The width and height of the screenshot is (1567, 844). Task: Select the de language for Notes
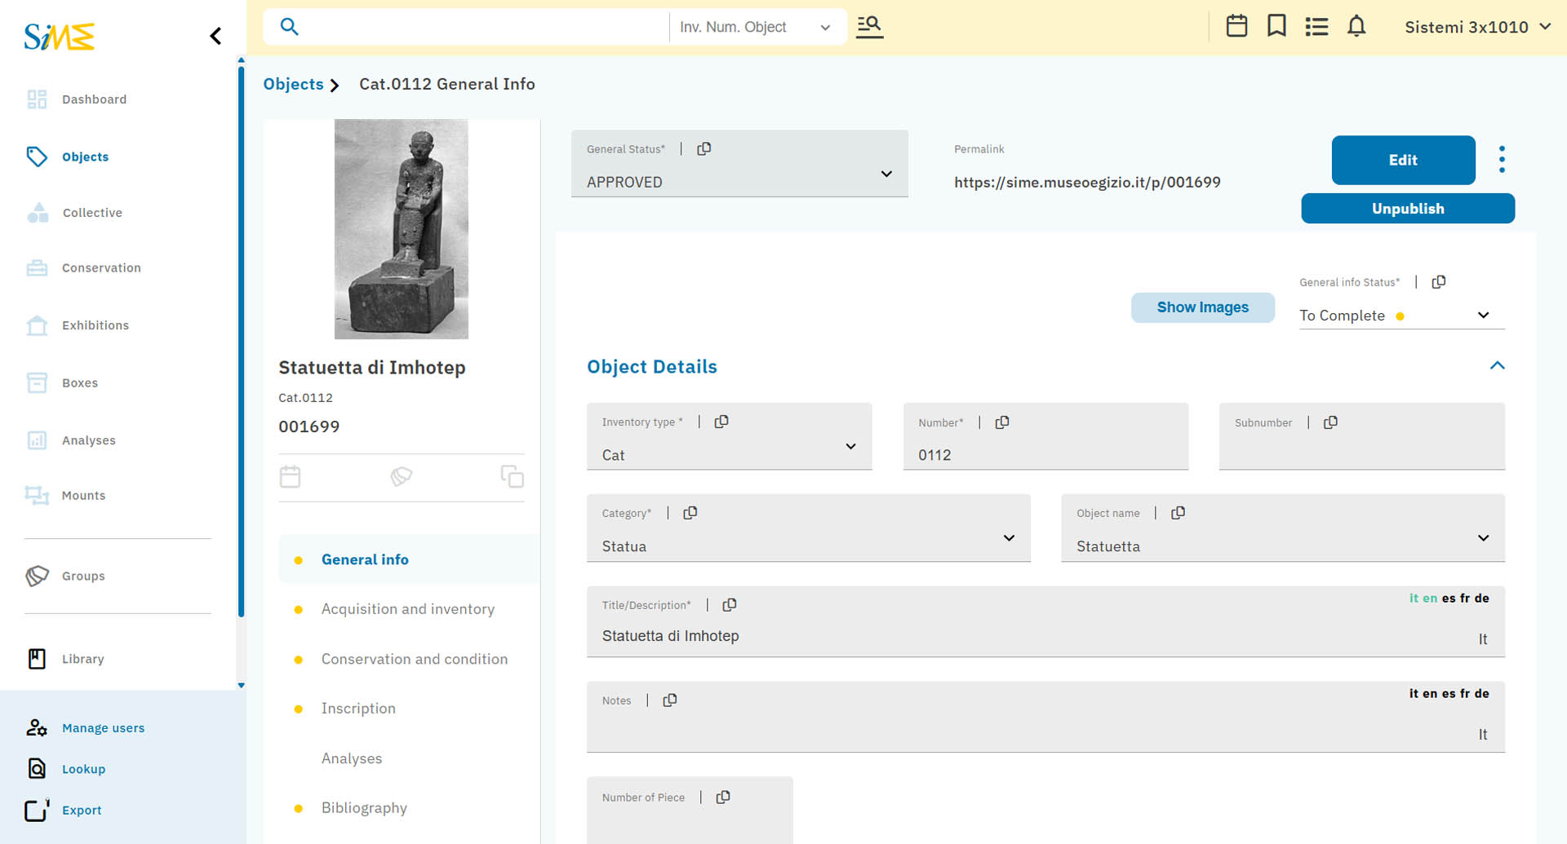click(1482, 694)
